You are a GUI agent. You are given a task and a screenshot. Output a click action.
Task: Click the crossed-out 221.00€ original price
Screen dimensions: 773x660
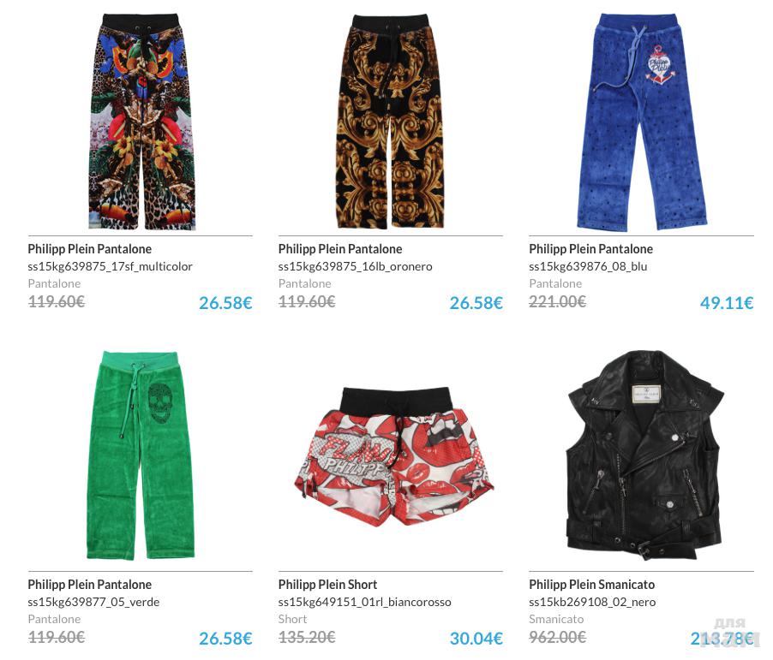(558, 301)
